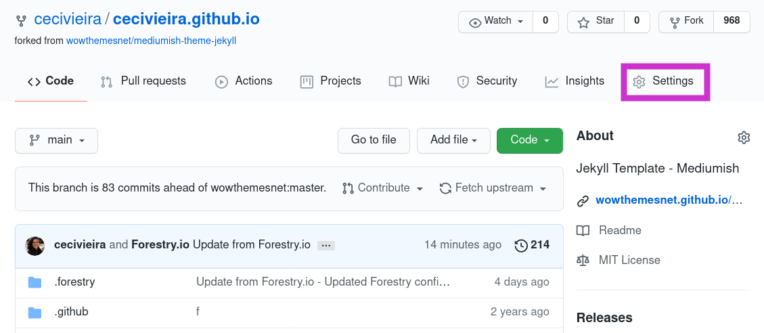Open the Add file dropdown

coord(453,140)
